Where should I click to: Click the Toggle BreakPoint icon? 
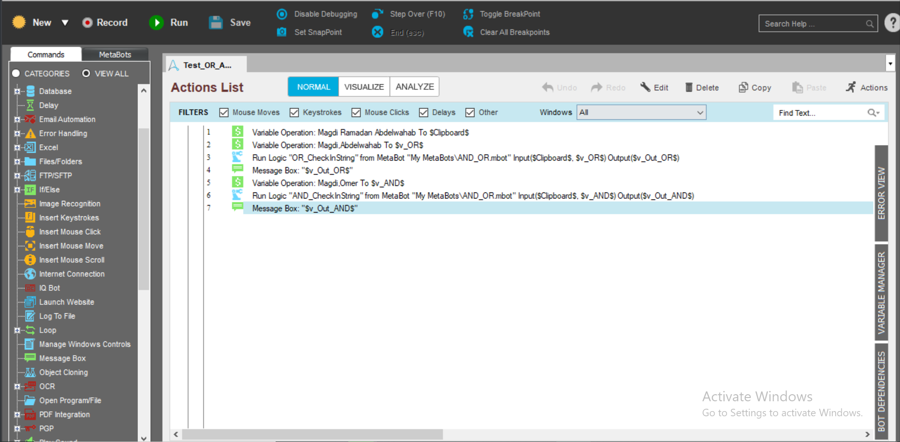[x=468, y=14]
